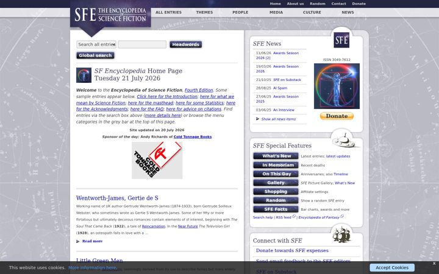Open Awards Season 2026 [2] news item
The image size is (439, 274).
point(277,55)
